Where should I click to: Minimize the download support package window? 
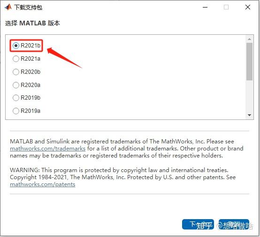click(205, 8)
